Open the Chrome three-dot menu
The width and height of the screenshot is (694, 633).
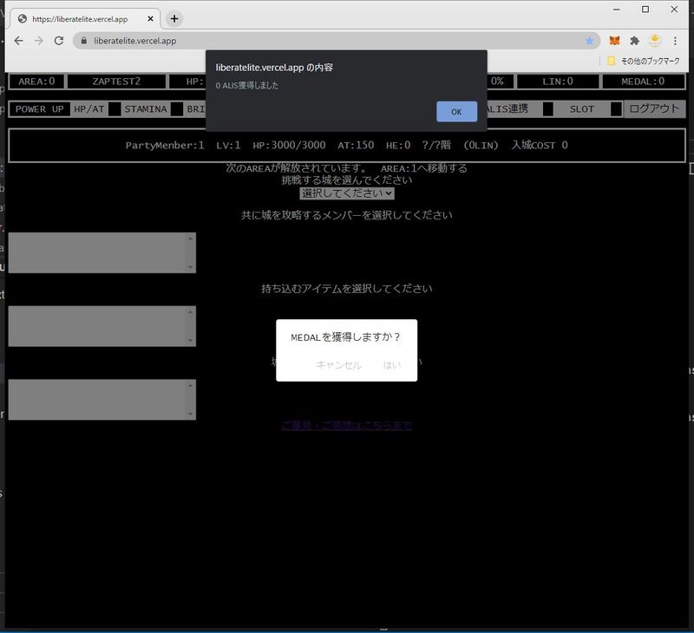pyautogui.click(x=676, y=41)
